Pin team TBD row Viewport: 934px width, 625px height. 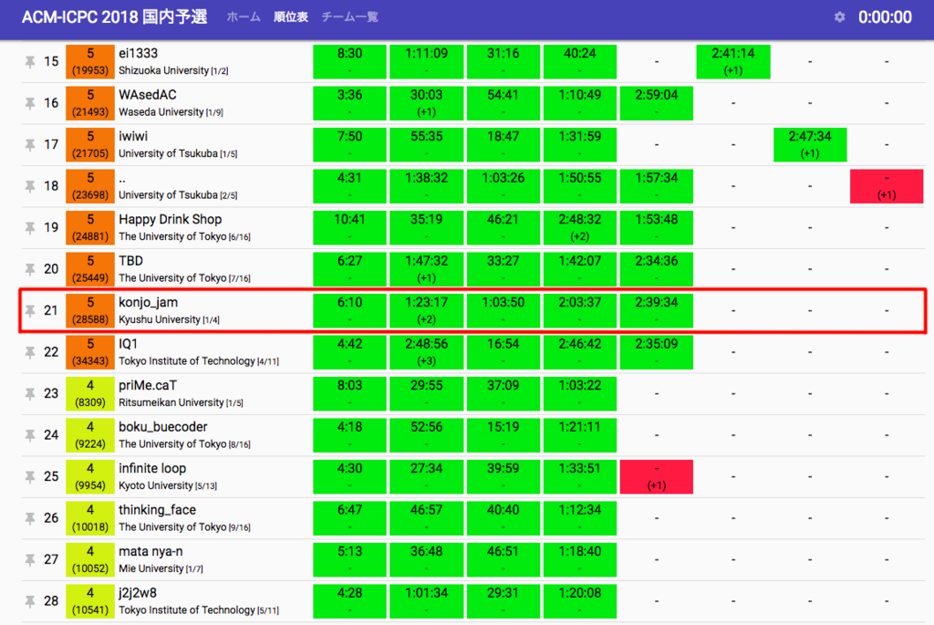(30, 269)
